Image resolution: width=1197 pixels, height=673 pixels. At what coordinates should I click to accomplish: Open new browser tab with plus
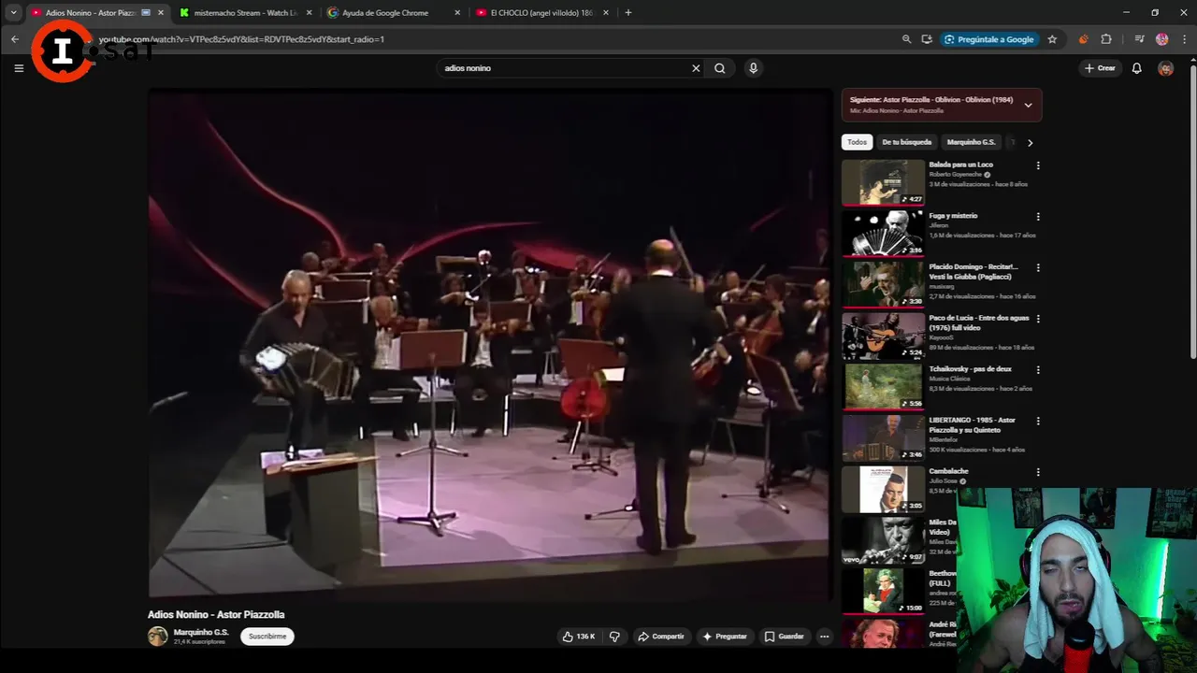click(x=628, y=13)
